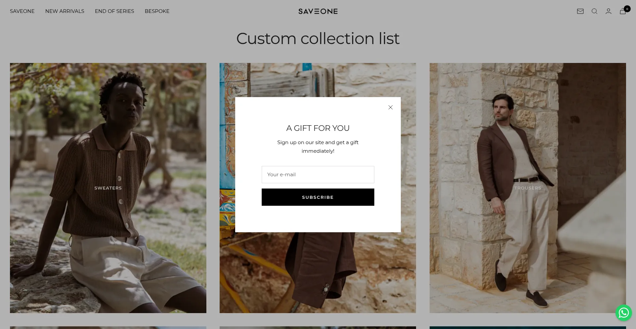
Task: Click the Custom collection list heading
Action: coord(318,38)
